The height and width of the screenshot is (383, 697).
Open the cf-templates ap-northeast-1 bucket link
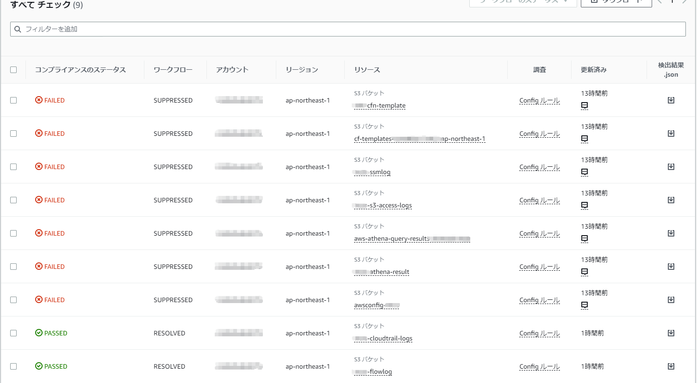click(420, 139)
